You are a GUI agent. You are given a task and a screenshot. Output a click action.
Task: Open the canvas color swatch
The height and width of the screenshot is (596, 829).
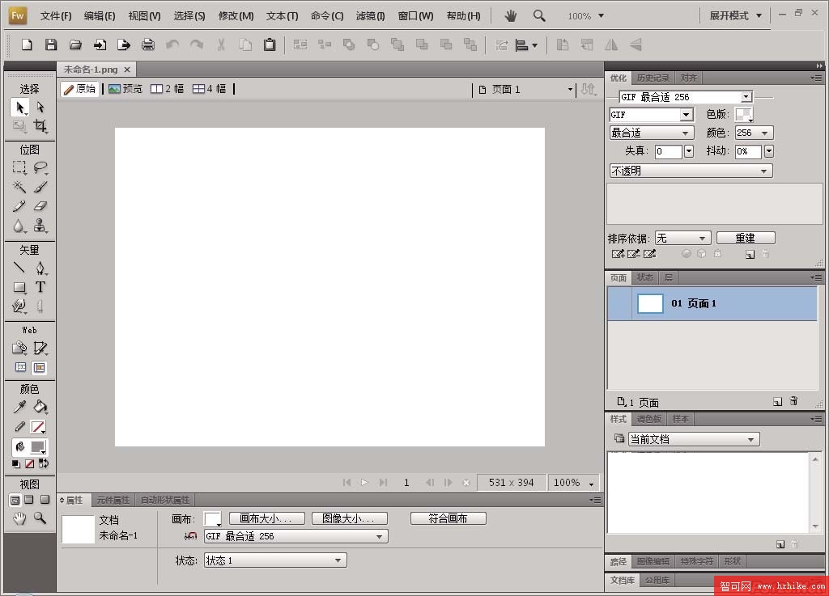pyautogui.click(x=212, y=518)
